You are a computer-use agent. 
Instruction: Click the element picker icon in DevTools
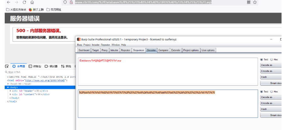7,66
